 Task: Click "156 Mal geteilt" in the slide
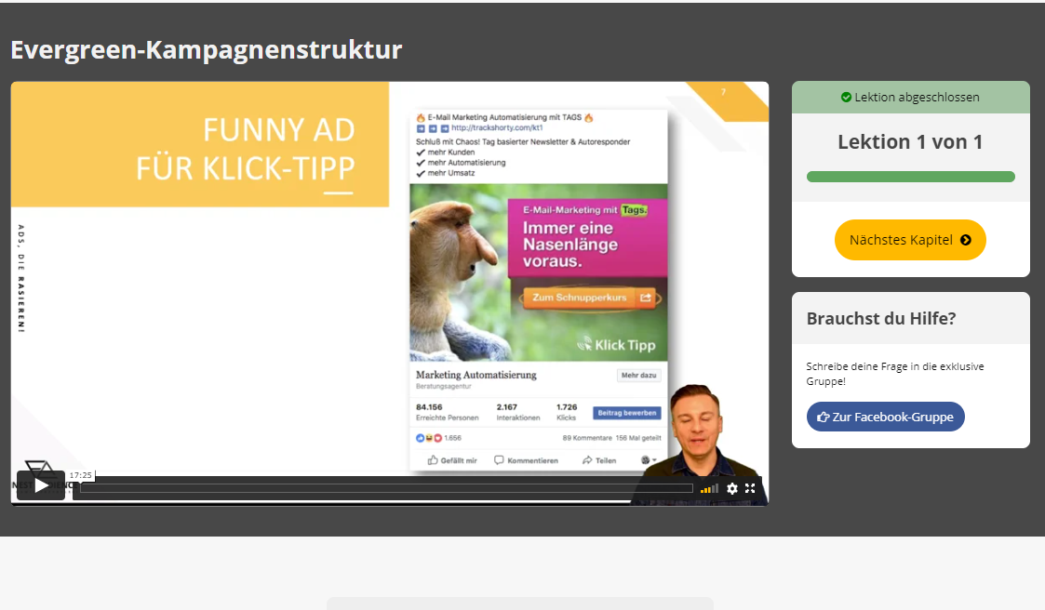(x=638, y=438)
